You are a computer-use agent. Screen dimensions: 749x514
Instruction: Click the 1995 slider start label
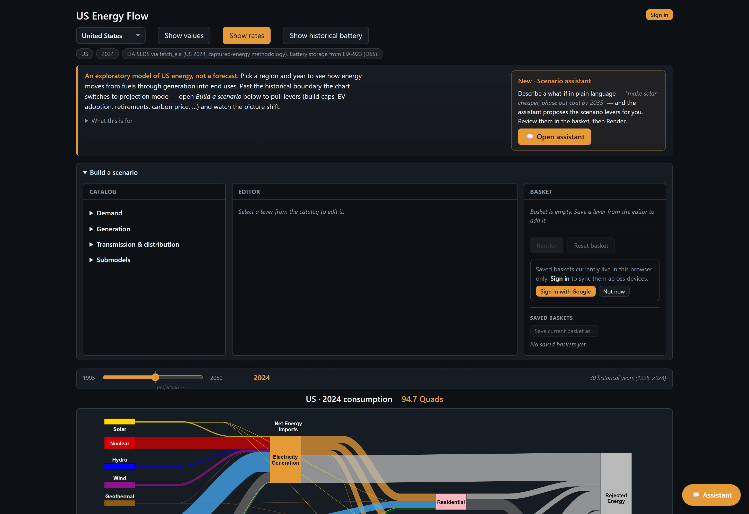[89, 378]
